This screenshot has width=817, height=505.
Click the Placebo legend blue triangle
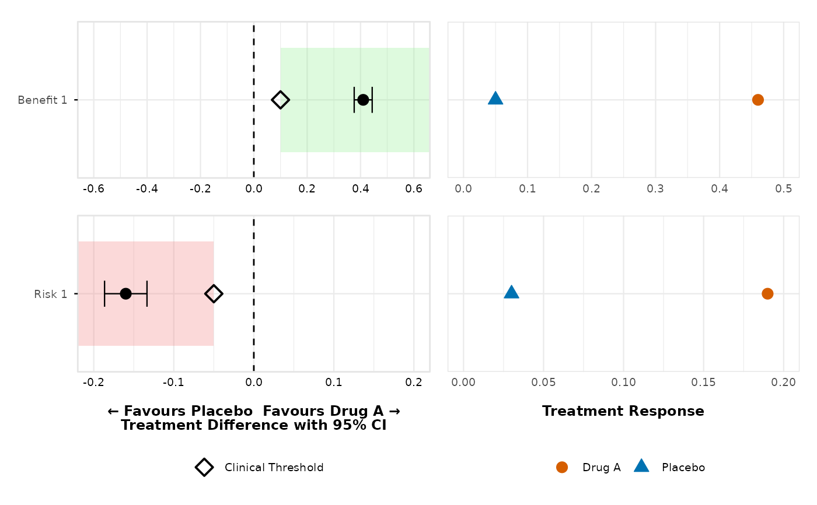click(641, 466)
